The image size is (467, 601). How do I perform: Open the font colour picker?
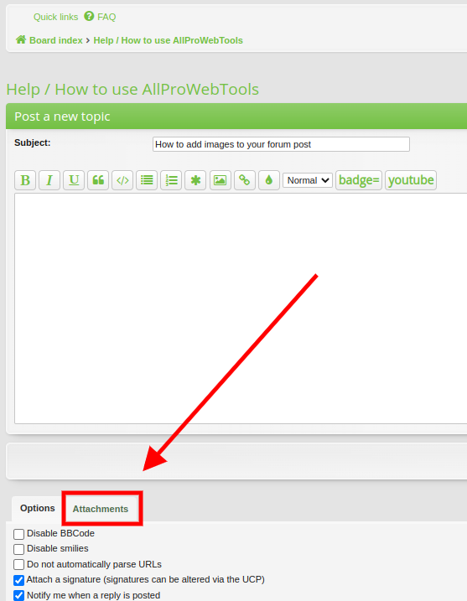(x=269, y=180)
